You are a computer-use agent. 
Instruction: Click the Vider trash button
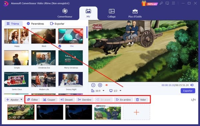(141, 99)
